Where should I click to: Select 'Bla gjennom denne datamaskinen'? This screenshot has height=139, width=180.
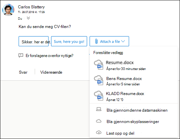[x=134, y=110]
